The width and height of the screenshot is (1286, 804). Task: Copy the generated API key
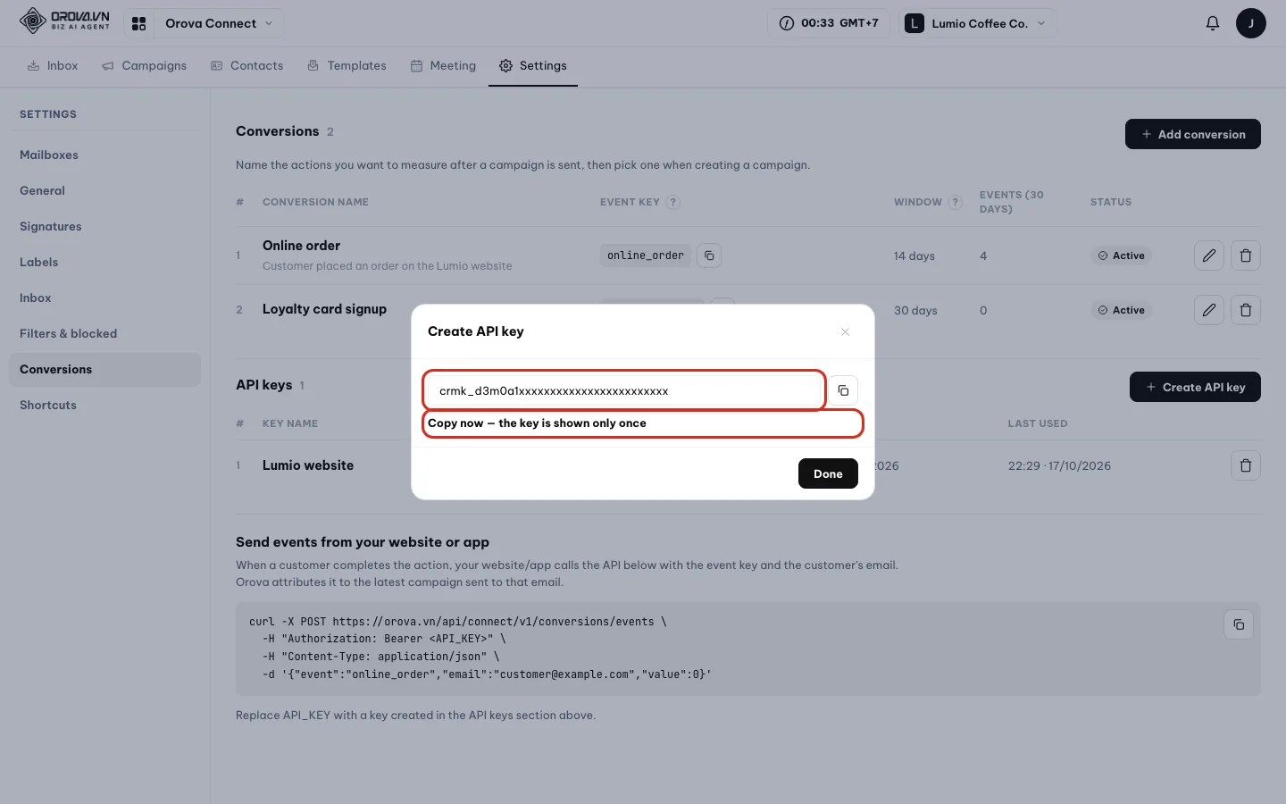coord(843,390)
